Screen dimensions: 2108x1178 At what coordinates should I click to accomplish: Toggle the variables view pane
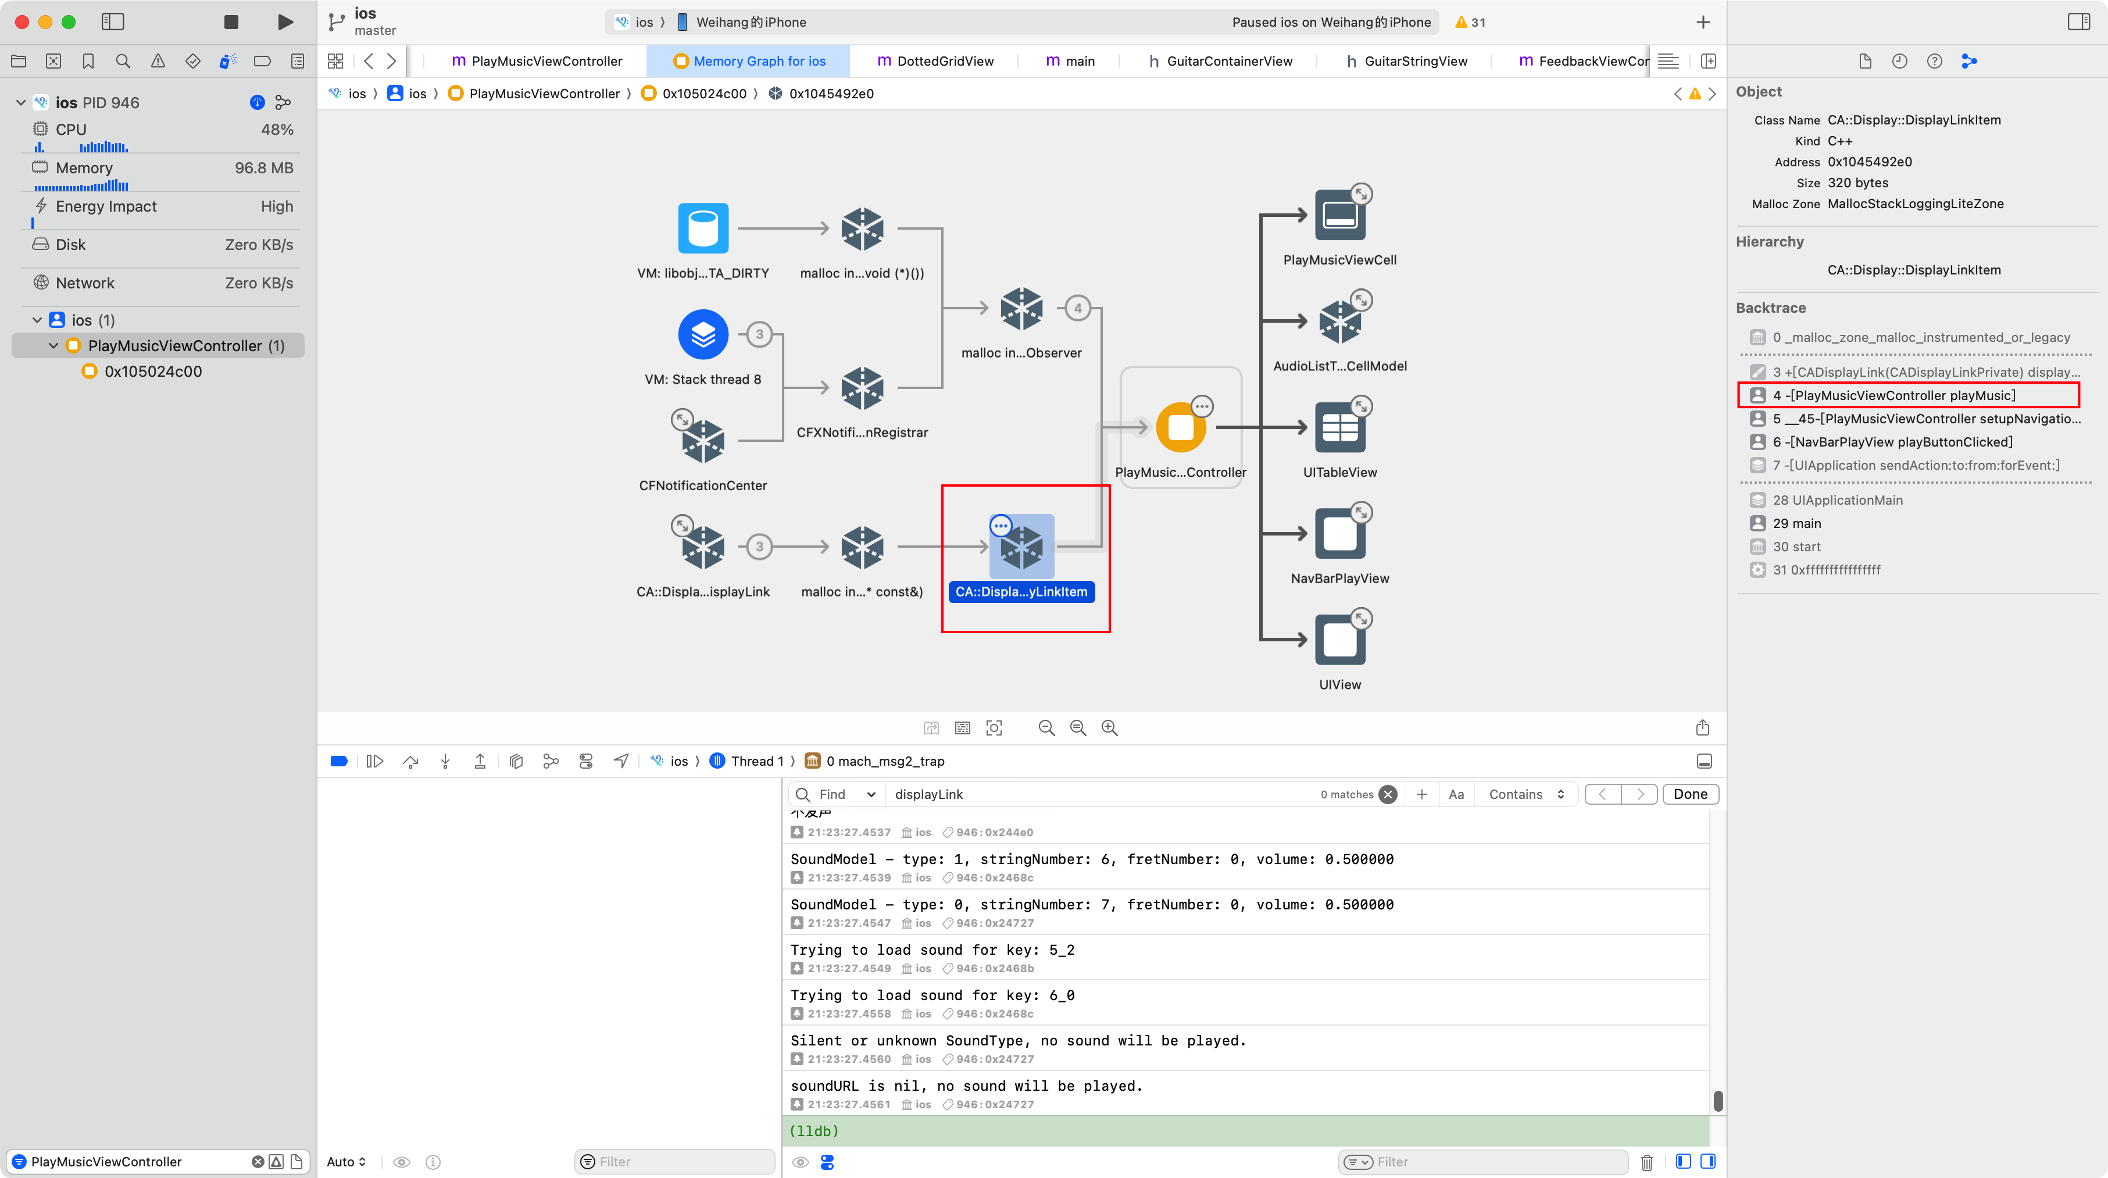tap(1683, 1162)
